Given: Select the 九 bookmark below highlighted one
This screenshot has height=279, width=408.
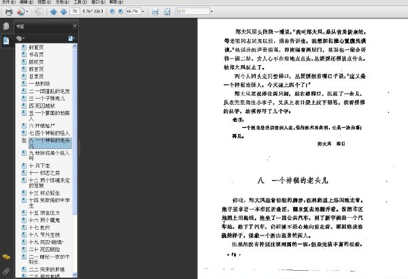Looking at the screenshot, I should pyautogui.click(x=49, y=156).
